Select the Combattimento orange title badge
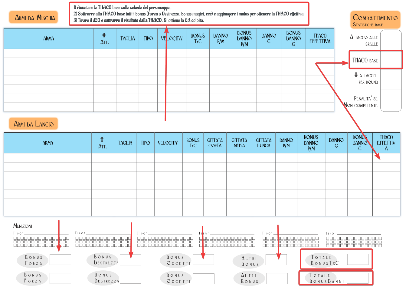The width and height of the screenshot is (406, 287). (x=375, y=20)
